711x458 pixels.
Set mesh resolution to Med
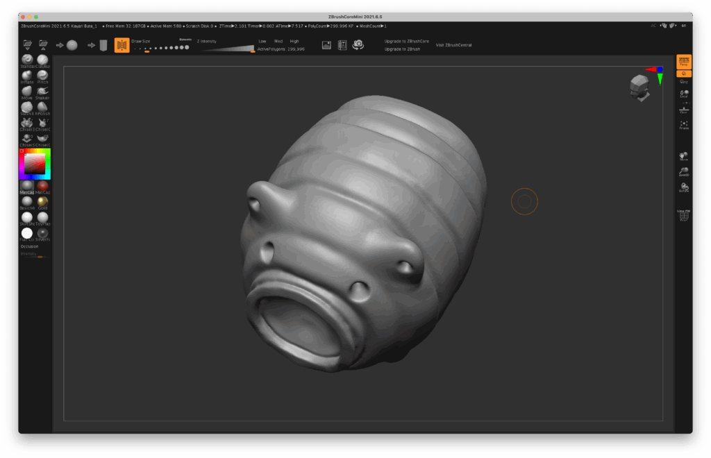(x=278, y=41)
